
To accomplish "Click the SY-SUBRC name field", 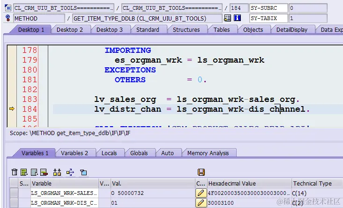I will point(268,8).
